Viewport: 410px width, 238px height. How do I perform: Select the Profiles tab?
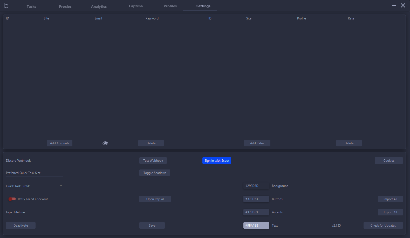(x=170, y=6)
